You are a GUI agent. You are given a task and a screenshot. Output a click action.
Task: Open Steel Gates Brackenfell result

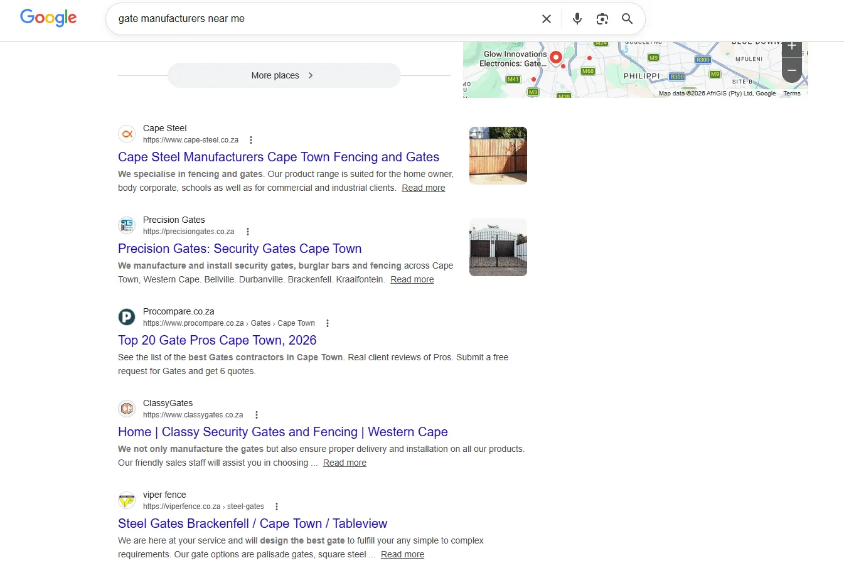[x=253, y=523]
